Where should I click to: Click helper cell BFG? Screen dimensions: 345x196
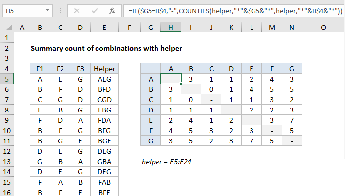tap(104, 131)
